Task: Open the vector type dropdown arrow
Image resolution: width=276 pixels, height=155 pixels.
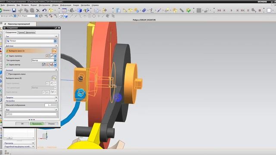Action: tap(55, 65)
